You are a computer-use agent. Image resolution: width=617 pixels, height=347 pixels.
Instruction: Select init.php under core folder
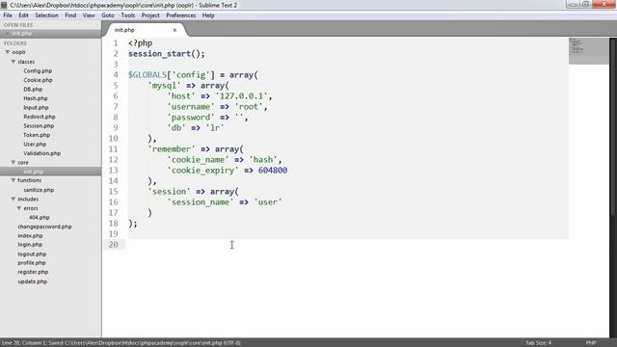tap(34, 172)
